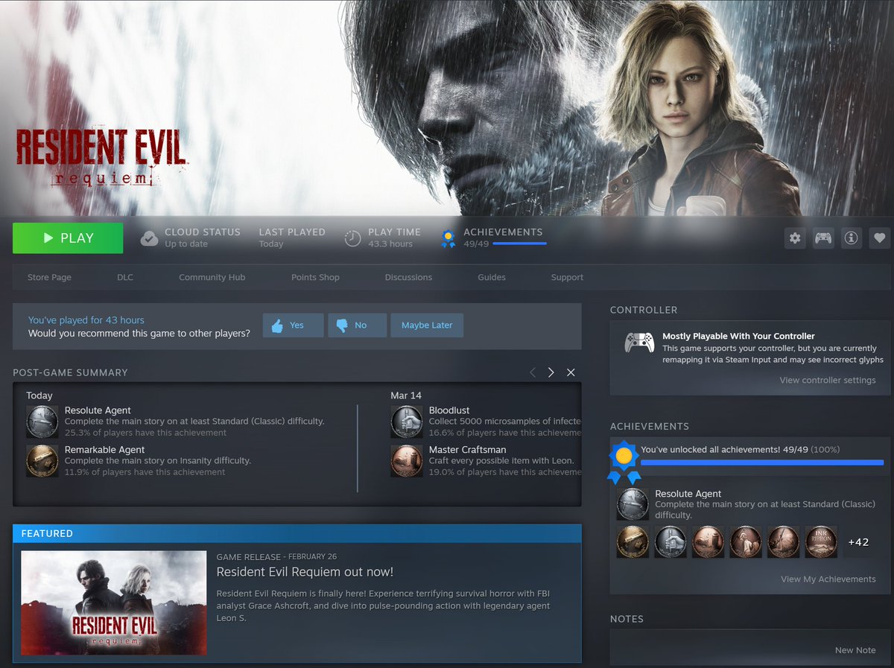Open Support tab
Screen dimensions: 894x668
click(567, 277)
